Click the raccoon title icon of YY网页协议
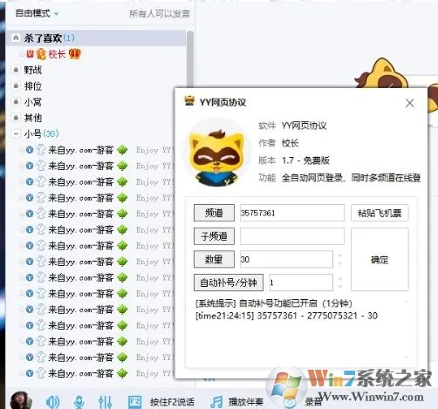The image size is (438, 409). (189, 101)
